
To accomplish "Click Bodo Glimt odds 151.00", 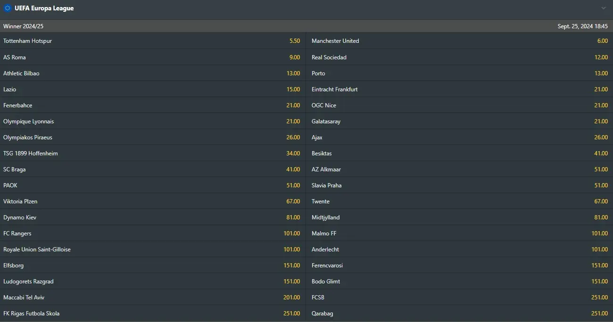I will pos(599,282).
